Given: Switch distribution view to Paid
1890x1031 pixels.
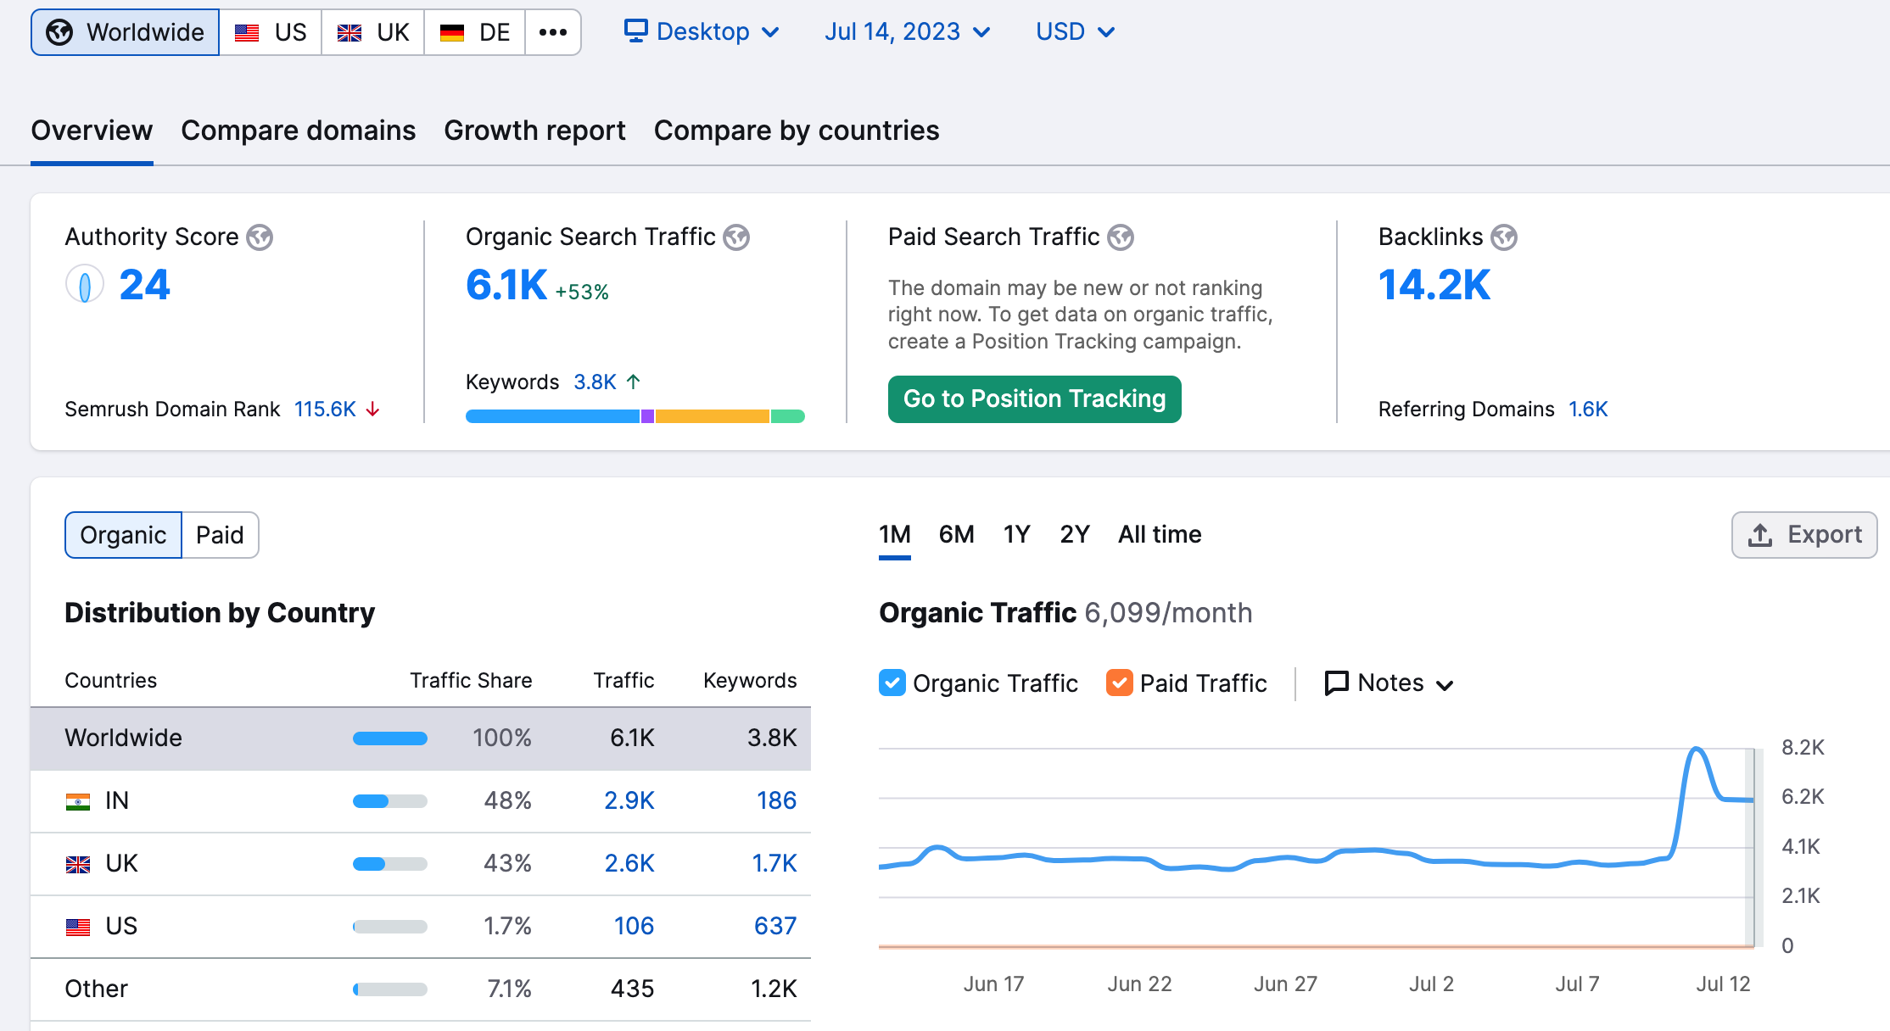Looking at the screenshot, I should pos(220,535).
